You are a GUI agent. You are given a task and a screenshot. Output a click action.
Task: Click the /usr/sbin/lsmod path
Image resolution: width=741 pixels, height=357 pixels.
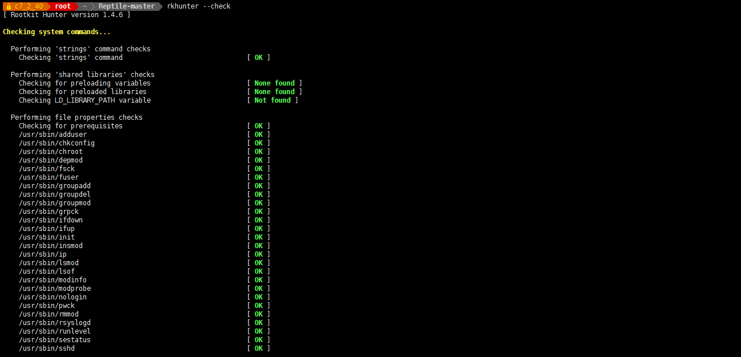click(49, 263)
